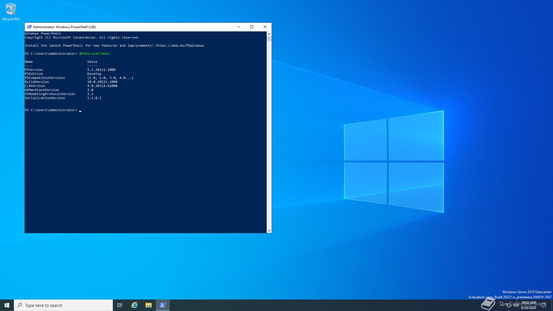Viewport: 553px width, 311px height.
Task: Maximize the PowerShell window
Action: (252, 27)
